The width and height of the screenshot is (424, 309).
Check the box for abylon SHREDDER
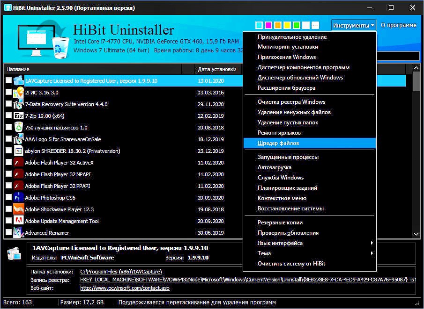pyautogui.click(x=8, y=151)
